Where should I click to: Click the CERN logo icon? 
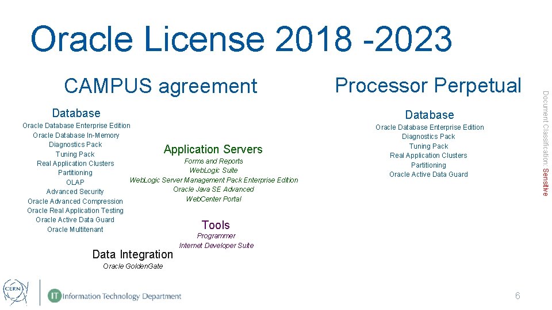click(x=16, y=292)
